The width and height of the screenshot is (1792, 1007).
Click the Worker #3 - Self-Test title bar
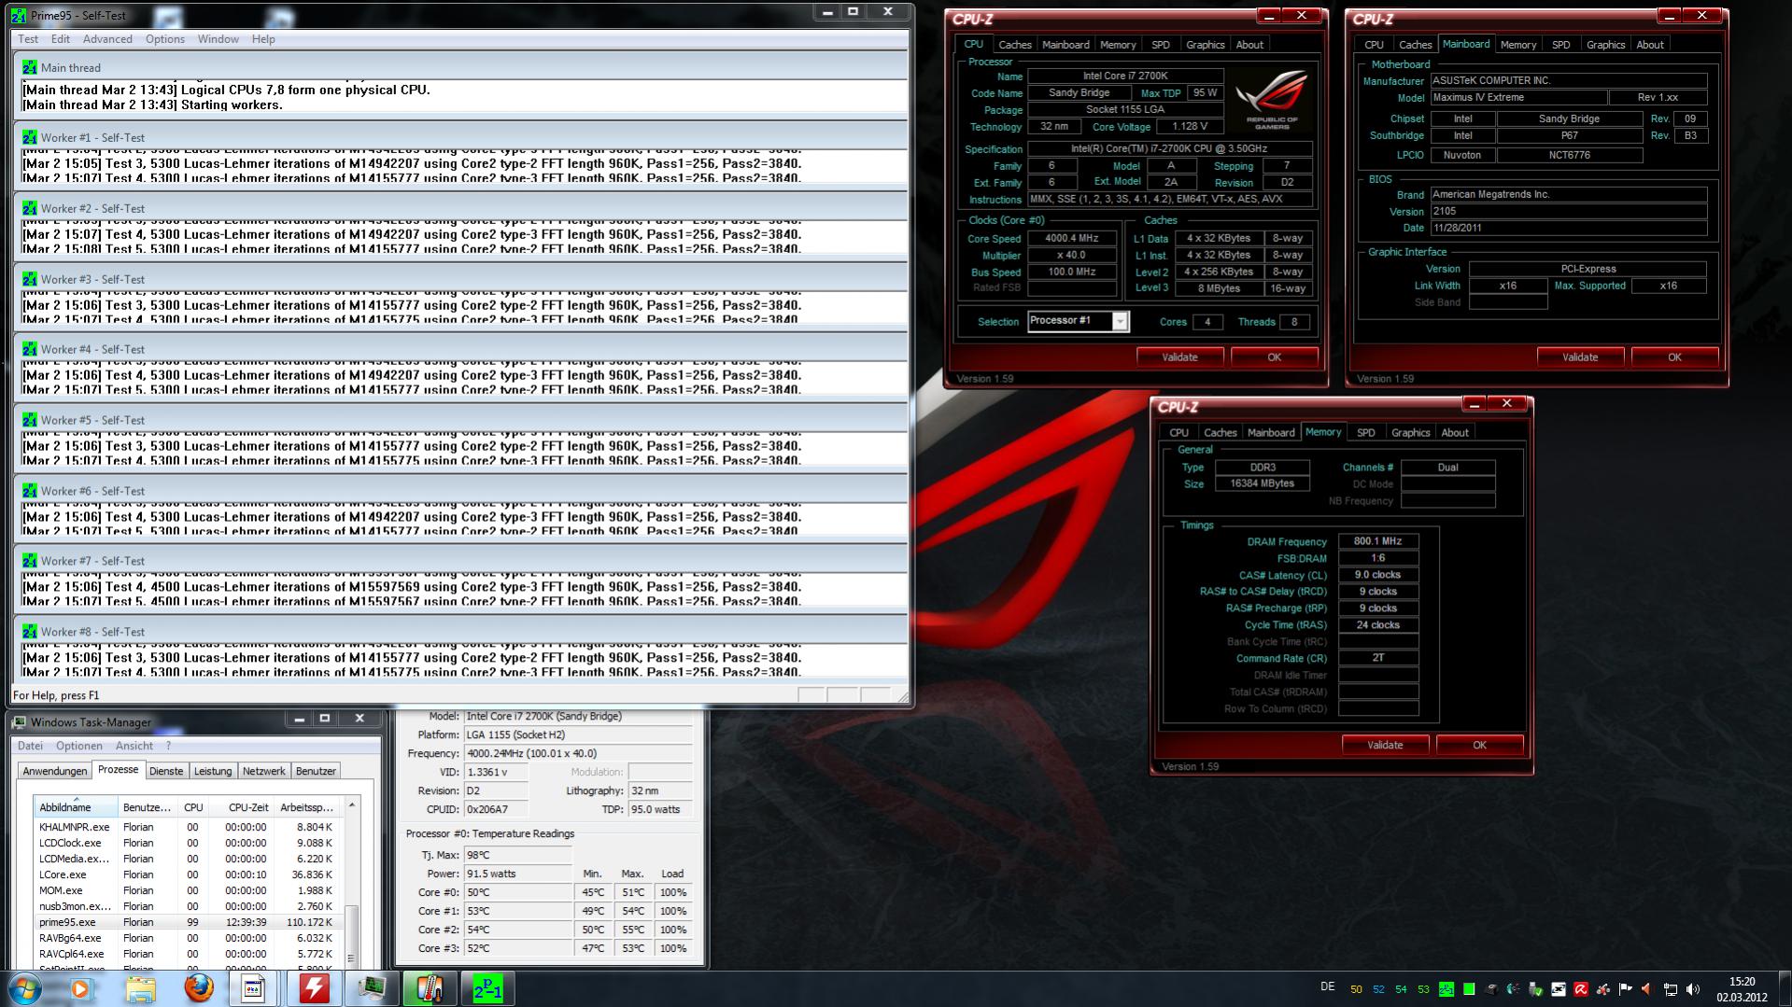pyautogui.click(x=461, y=279)
